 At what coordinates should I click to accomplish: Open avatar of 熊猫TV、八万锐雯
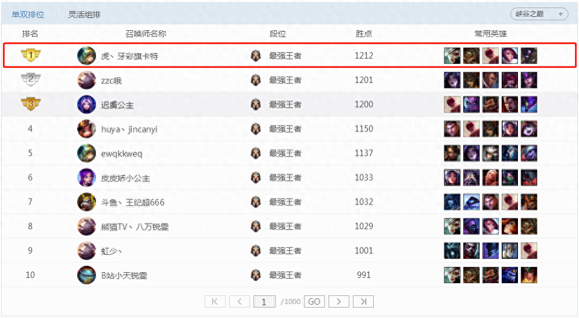pyautogui.click(x=87, y=226)
